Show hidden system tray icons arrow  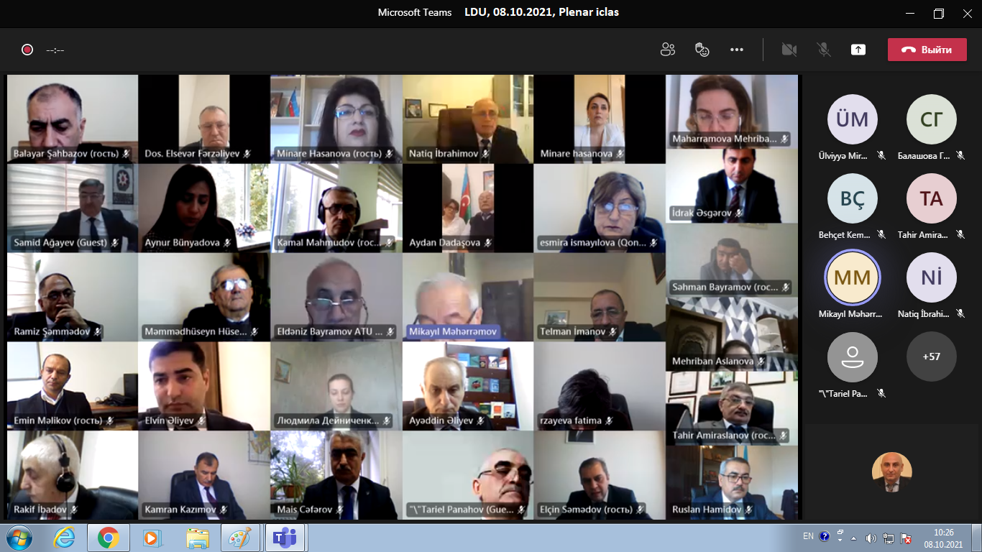853,538
